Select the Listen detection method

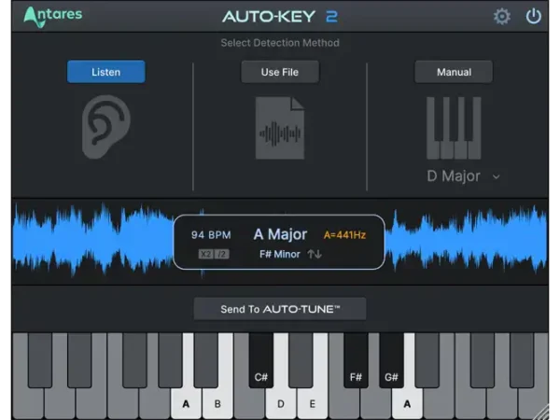pos(106,72)
